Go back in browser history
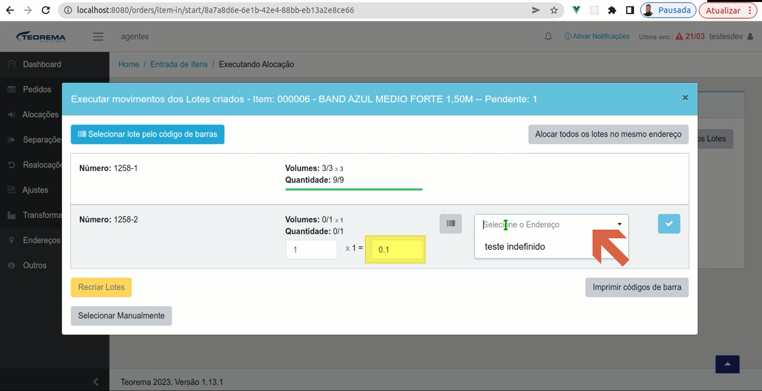 (10, 10)
